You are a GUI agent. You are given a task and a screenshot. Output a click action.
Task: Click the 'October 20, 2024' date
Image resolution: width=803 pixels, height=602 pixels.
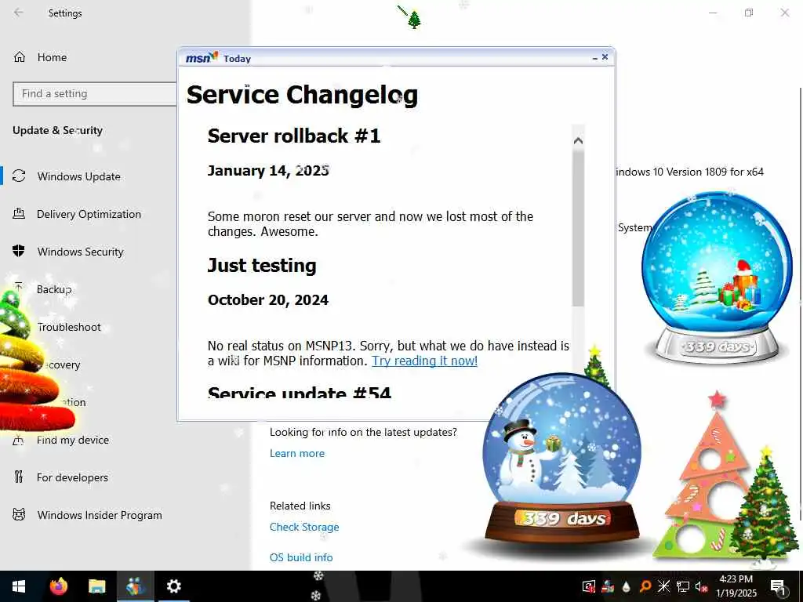click(x=268, y=300)
